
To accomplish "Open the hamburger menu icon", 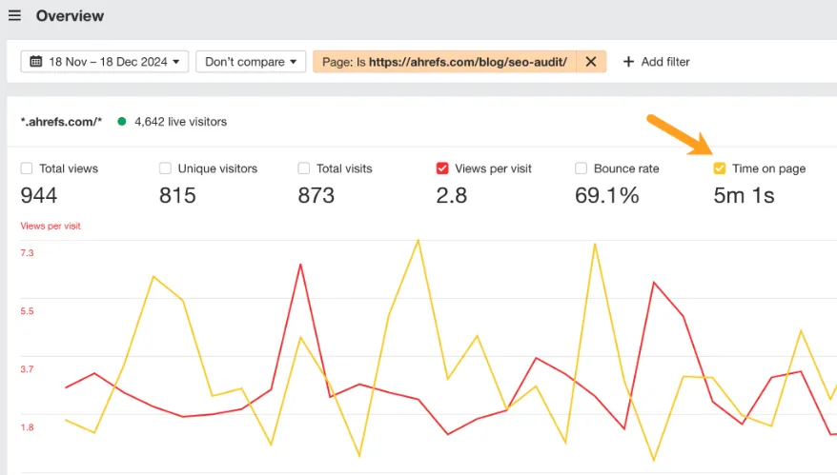I will coord(15,15).
